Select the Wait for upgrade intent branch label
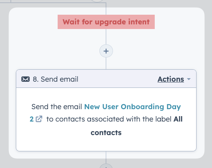 [106, 22]
